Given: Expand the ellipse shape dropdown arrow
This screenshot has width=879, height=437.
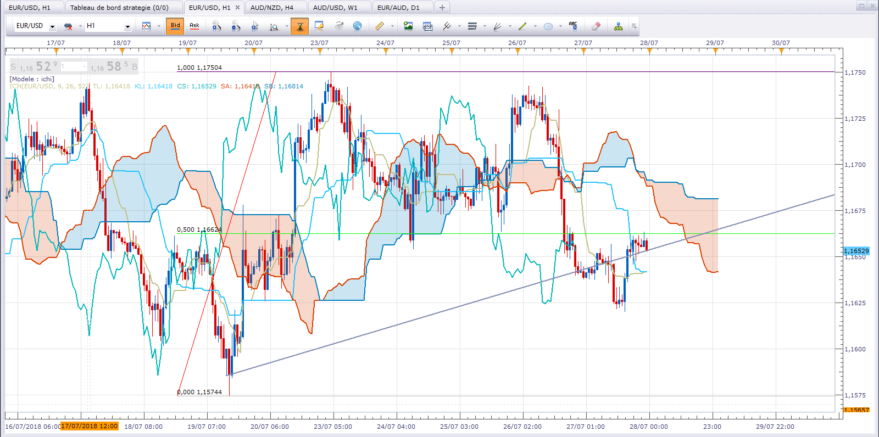Looking at the screenshot, I should (560, 26).
